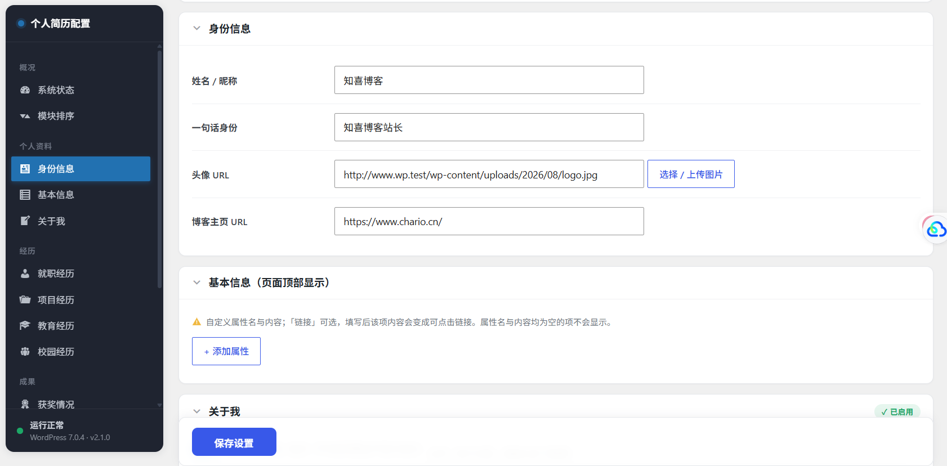Click the 身份信息 ID card icon
947x466 pixels.
pyautogui.click(x=25, y=169)
